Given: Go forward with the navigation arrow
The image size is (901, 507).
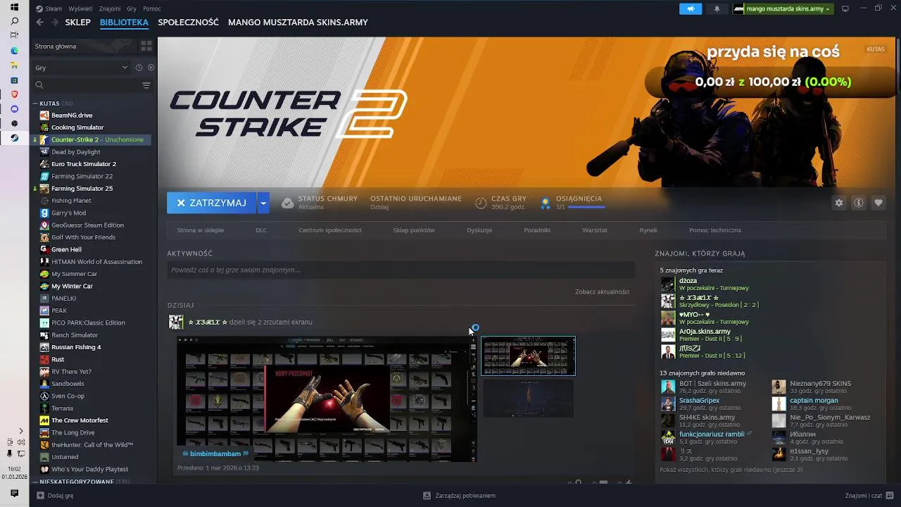Looking at the screenshot, I should 54,23.
